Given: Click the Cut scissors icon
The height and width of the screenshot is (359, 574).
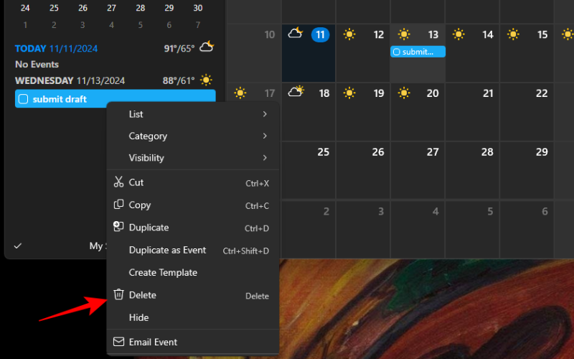Looking at the screenshot, I should pos(119,182).
